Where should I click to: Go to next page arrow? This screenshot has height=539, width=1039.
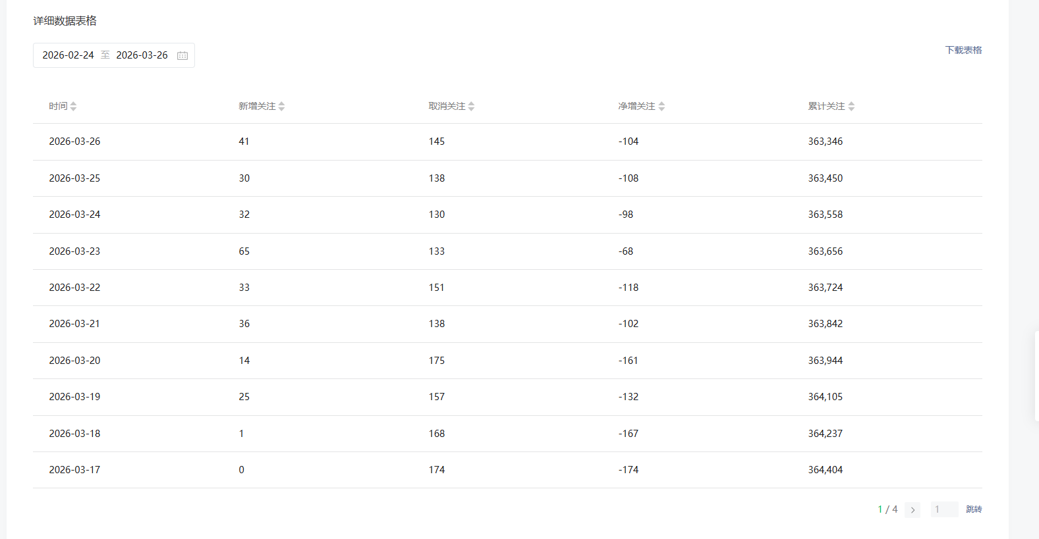[913, 510]
